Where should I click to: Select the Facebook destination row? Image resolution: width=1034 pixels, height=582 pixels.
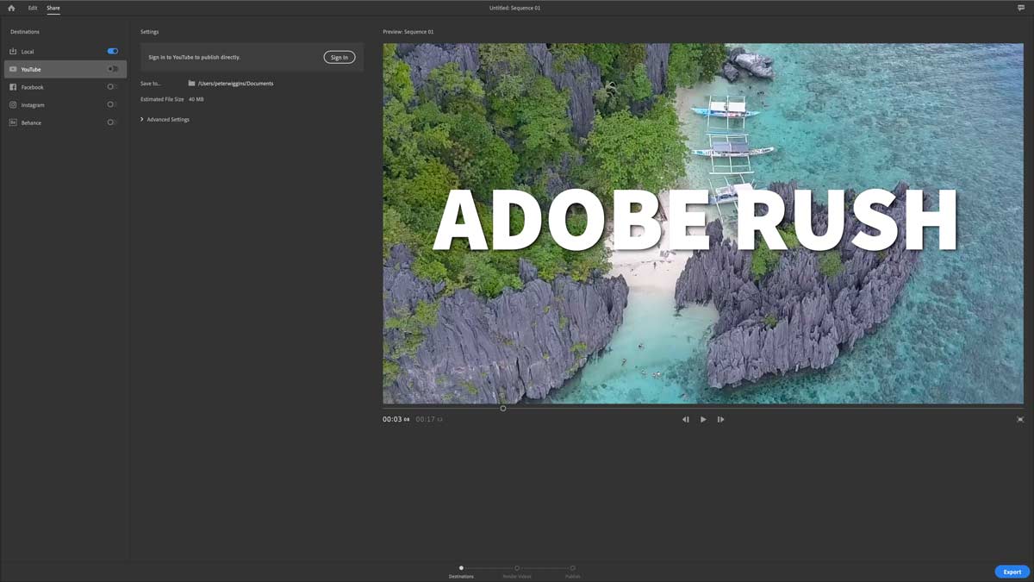point(65,87)
